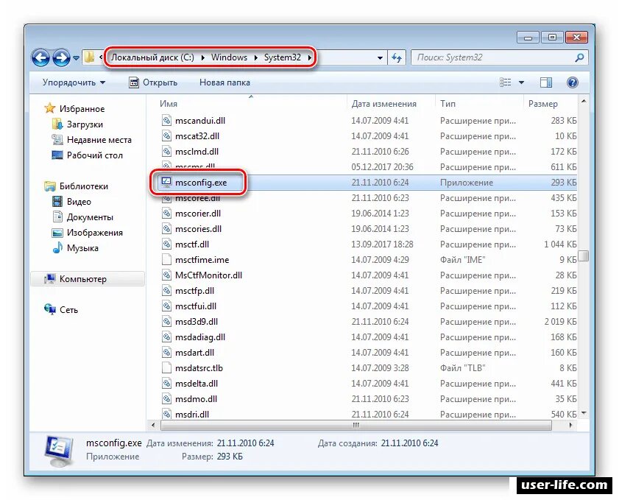Viewport: 619px width, 500px height.
Task: Refresh the System32 folder view
Action: pyautogui.click(x=396, y=58)
